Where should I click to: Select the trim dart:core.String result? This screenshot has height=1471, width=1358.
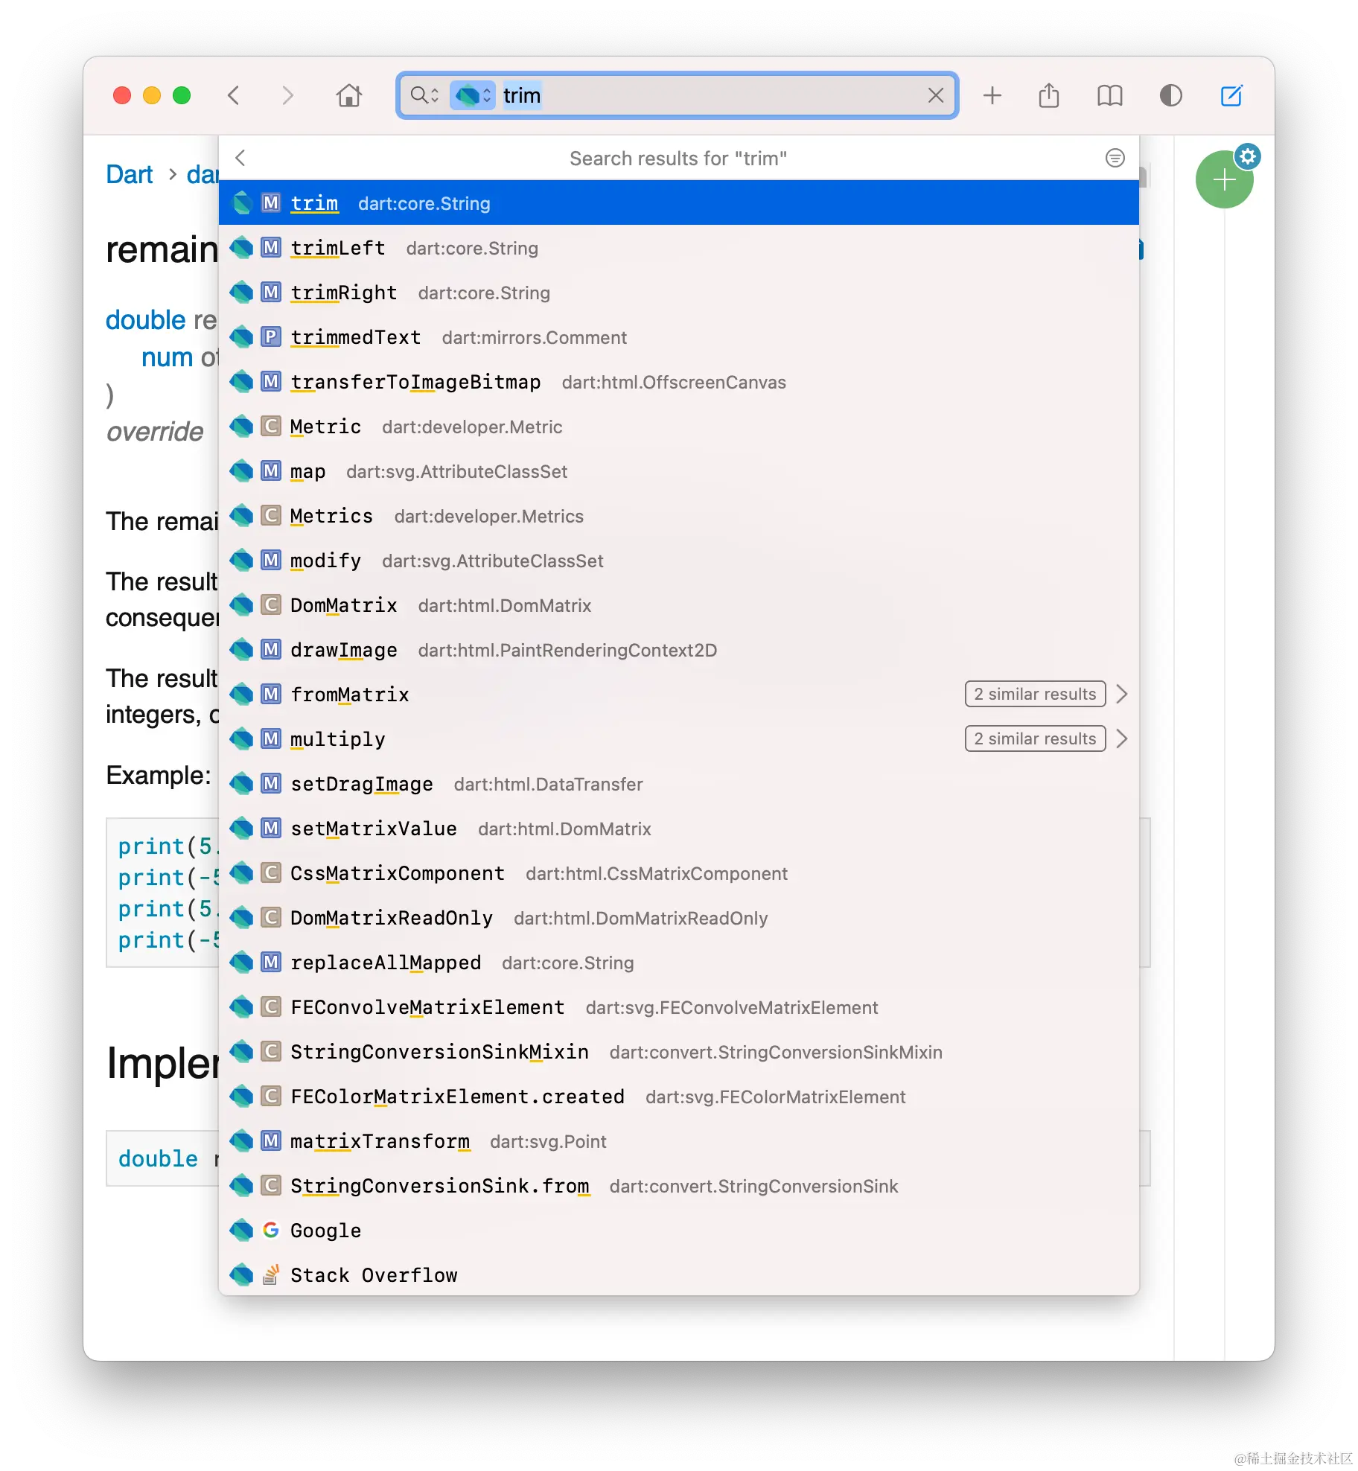coord(678,202)
